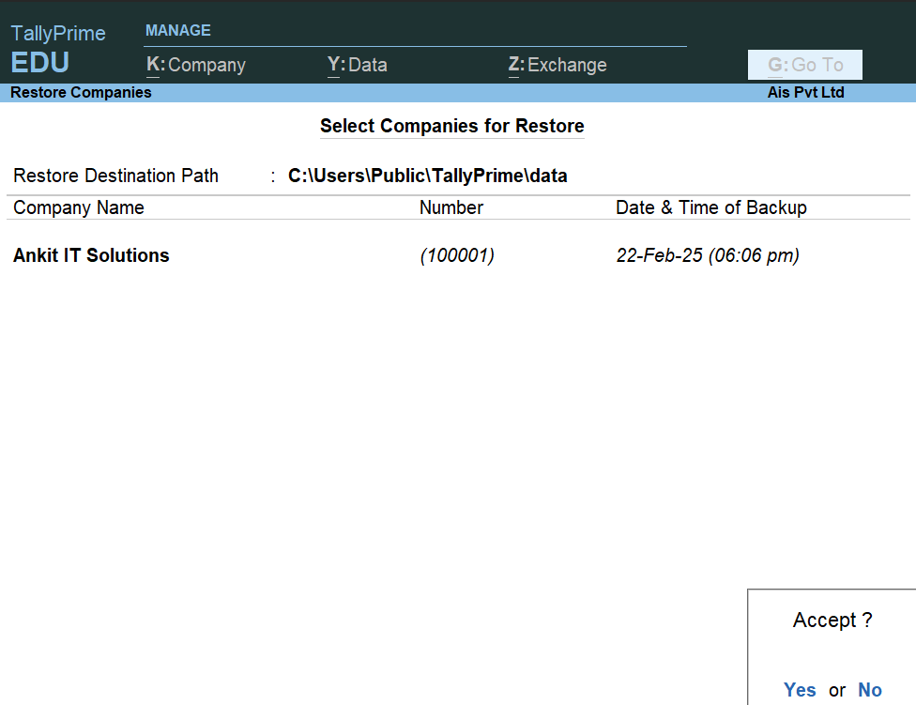Click the Restore Companies title bar label

[81, 93]
